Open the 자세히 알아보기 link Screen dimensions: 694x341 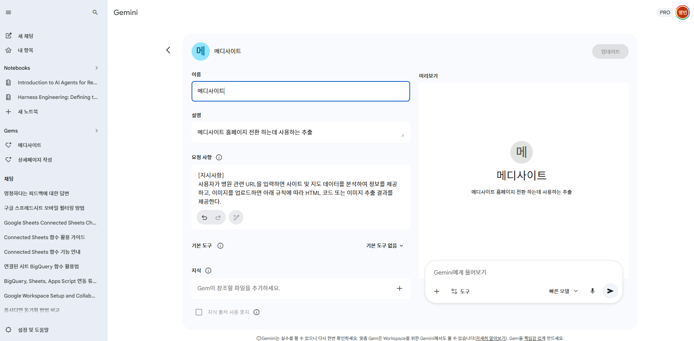coord(491,338)
